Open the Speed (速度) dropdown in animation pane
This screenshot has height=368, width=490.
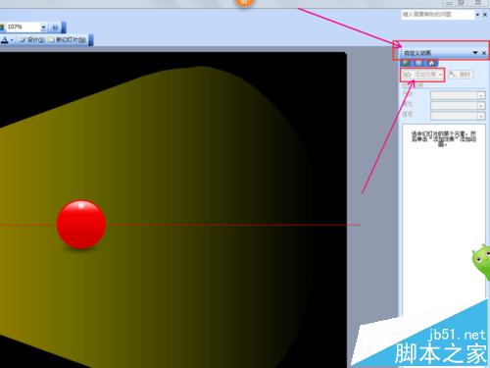458,116
